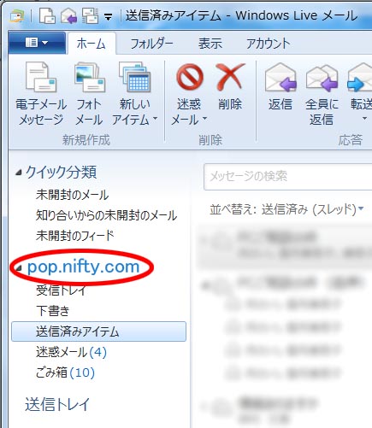Switch to the ホーム tab
Screen dimensions: 372x428
92,44
